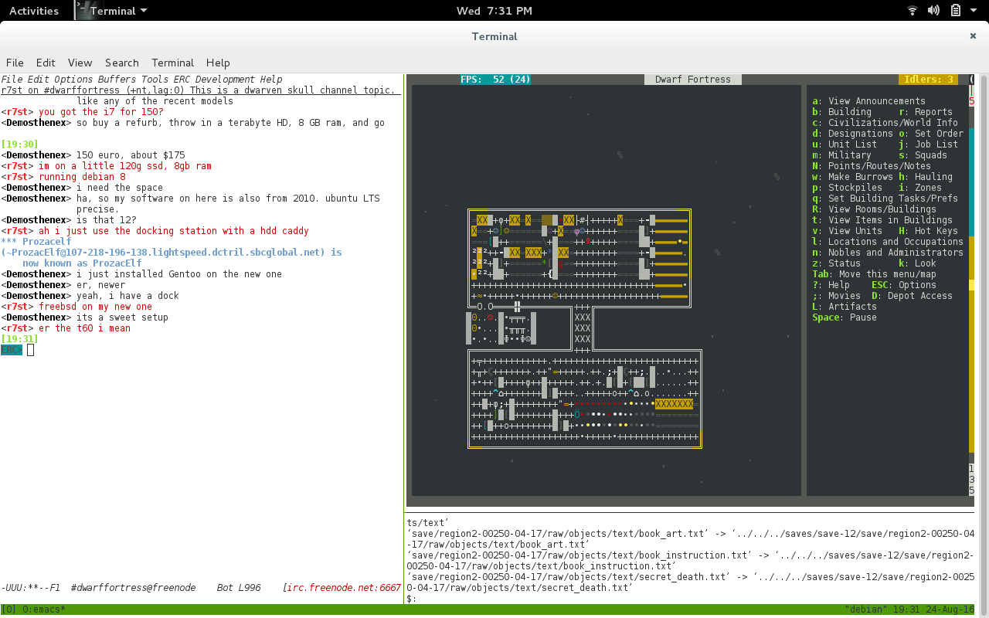The height and width of the screenshot is (618, 989).
Task: Close the Terminal window with X
Action: click(973, 36)
